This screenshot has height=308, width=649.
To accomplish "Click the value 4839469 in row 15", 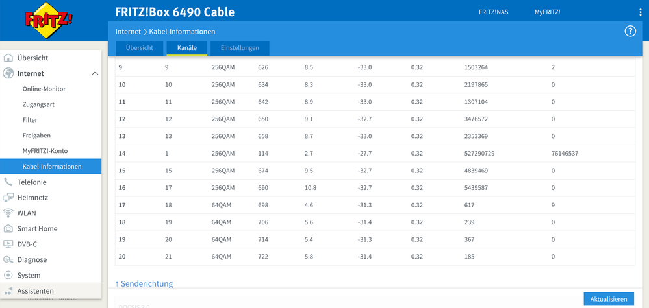I will click(x=476, y=171).
